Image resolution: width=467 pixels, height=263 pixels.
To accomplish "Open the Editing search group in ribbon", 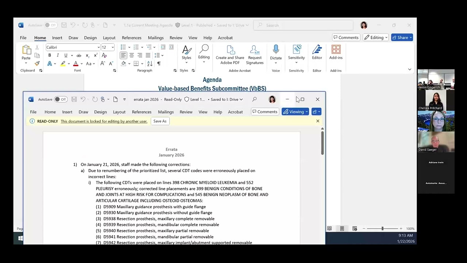I will (204, 54).
